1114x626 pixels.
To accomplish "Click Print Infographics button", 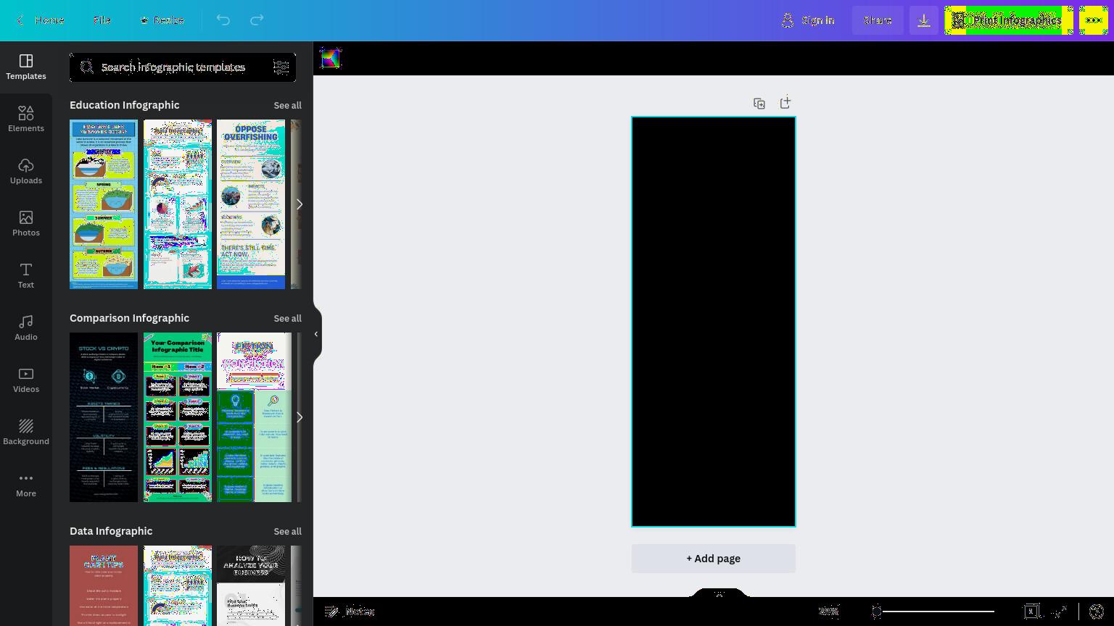I will click(1009, 20).
